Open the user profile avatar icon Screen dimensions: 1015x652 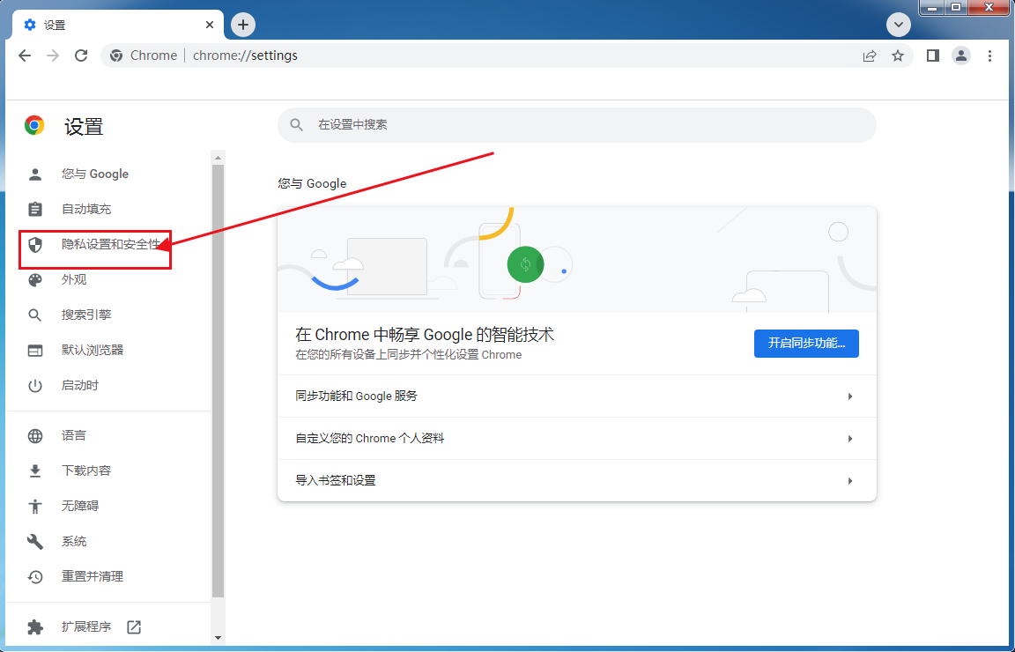click(961, 56)
